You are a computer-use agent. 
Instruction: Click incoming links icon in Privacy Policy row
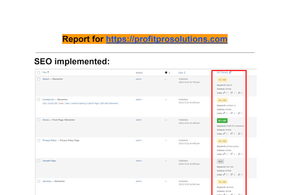click(x=239, y=154)
